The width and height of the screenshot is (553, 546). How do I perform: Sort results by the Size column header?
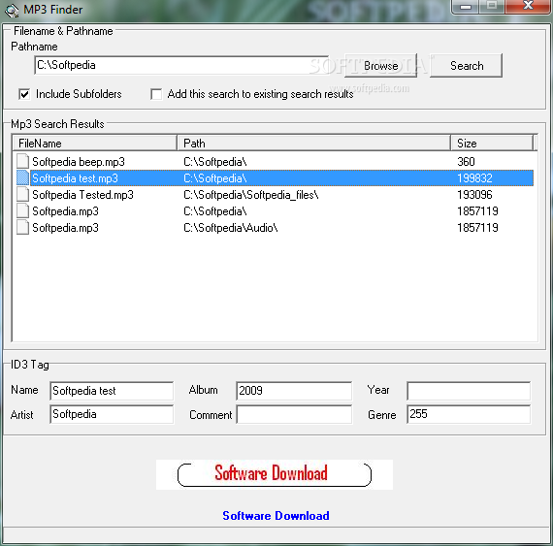coord(492,144)
